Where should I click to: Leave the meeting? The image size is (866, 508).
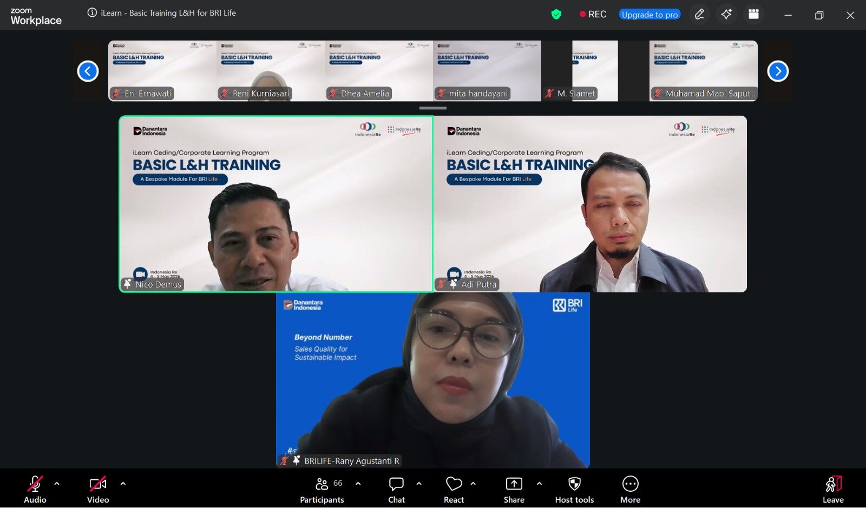[x=833, y=490]
